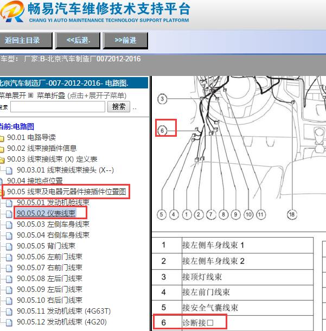
Task: Click page icon beside 90.05.05 背门线束
Action: [x=9, y=246]
